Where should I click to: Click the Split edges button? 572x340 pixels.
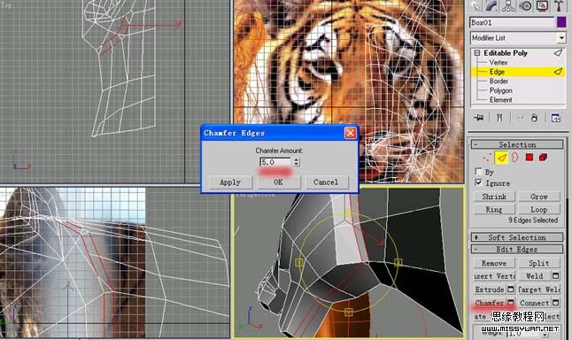tap(539, 263)
